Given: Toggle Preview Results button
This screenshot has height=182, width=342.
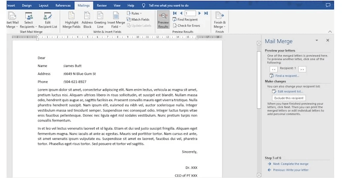Looking at the screenshot, I should tap(163, 20).
